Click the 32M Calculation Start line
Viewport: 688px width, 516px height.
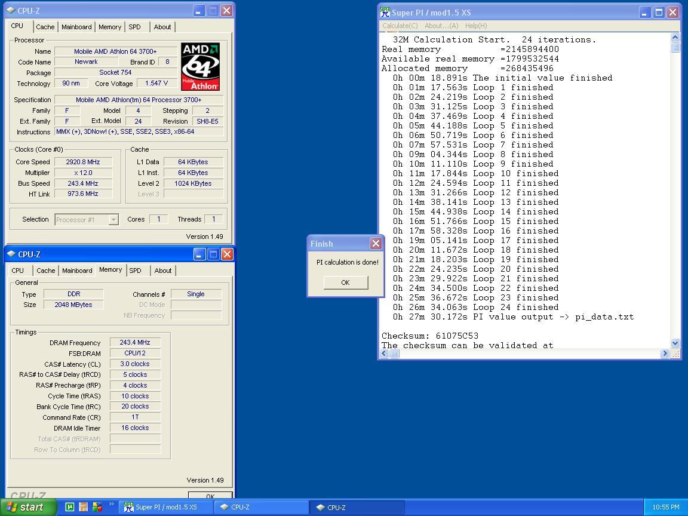point(494,39)
